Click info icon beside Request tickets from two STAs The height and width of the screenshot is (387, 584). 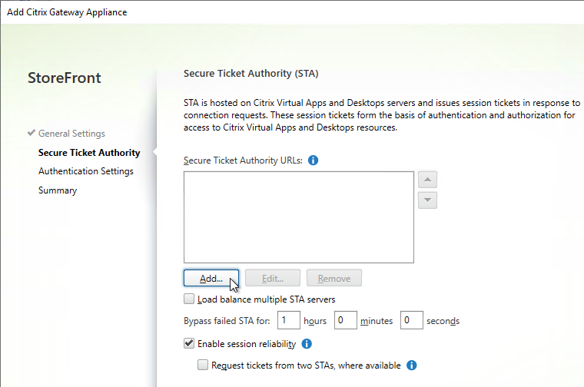pos(412,365)
